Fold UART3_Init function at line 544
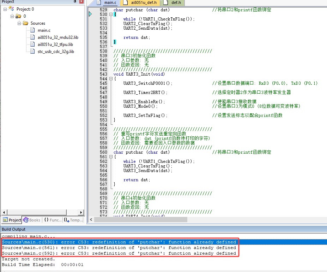The image size is (327, 272). click(111, 79)
